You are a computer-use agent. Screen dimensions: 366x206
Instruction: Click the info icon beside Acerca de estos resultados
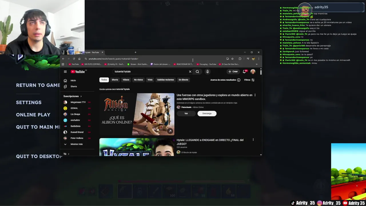click(x=239, y=80)
